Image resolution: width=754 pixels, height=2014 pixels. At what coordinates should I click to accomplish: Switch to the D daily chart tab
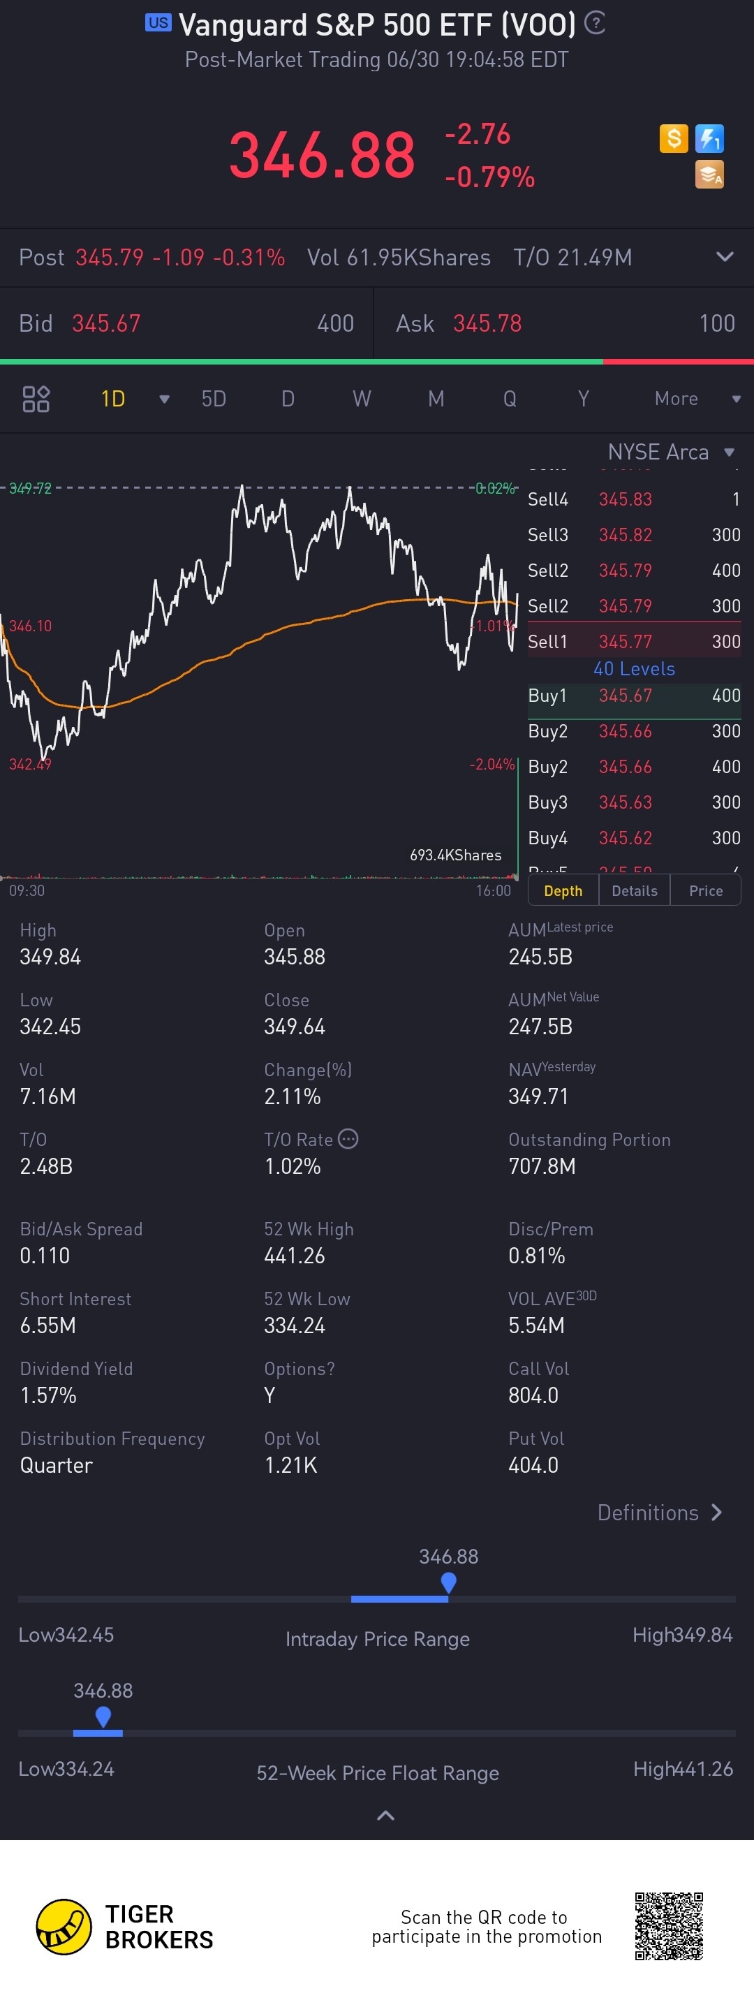coord(288,399)
